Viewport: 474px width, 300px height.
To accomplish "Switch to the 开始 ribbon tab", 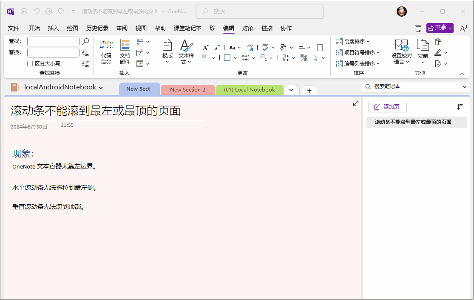I will pos(34,28).
